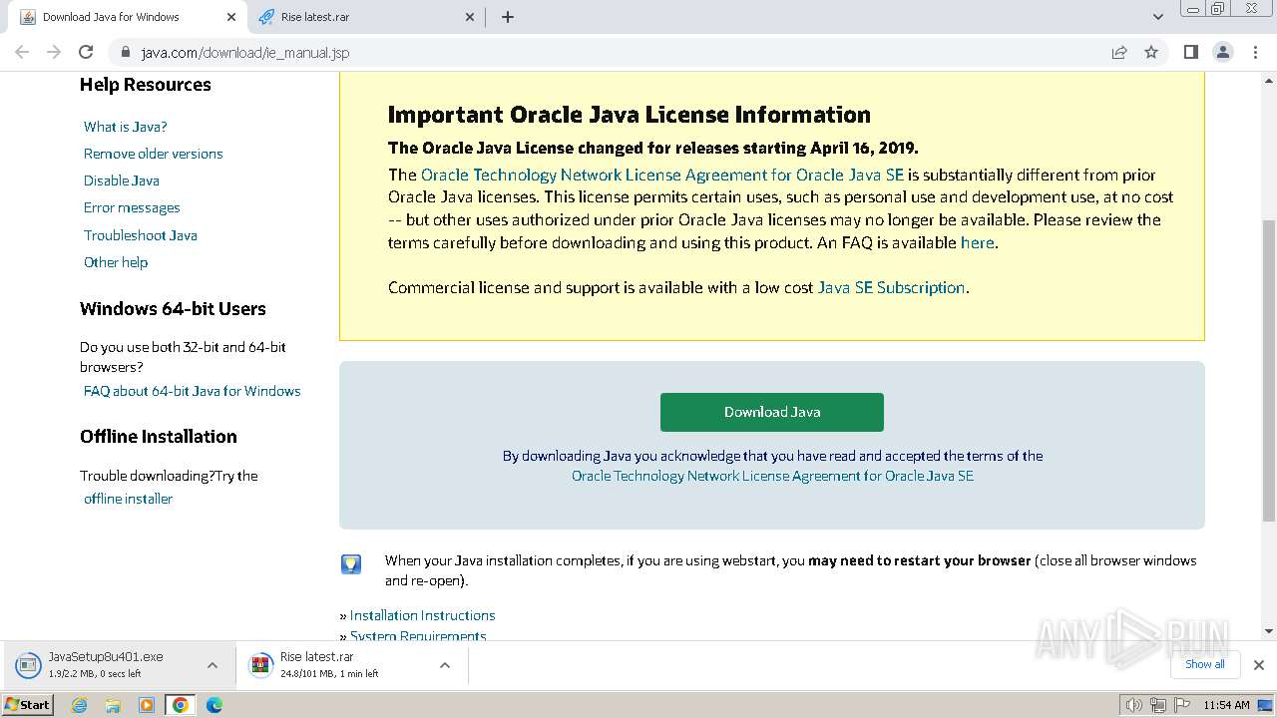This screenshot has width=1277, height=718.
Task: Click the Action Center flag tray icon
Action: coord(1182,705)
